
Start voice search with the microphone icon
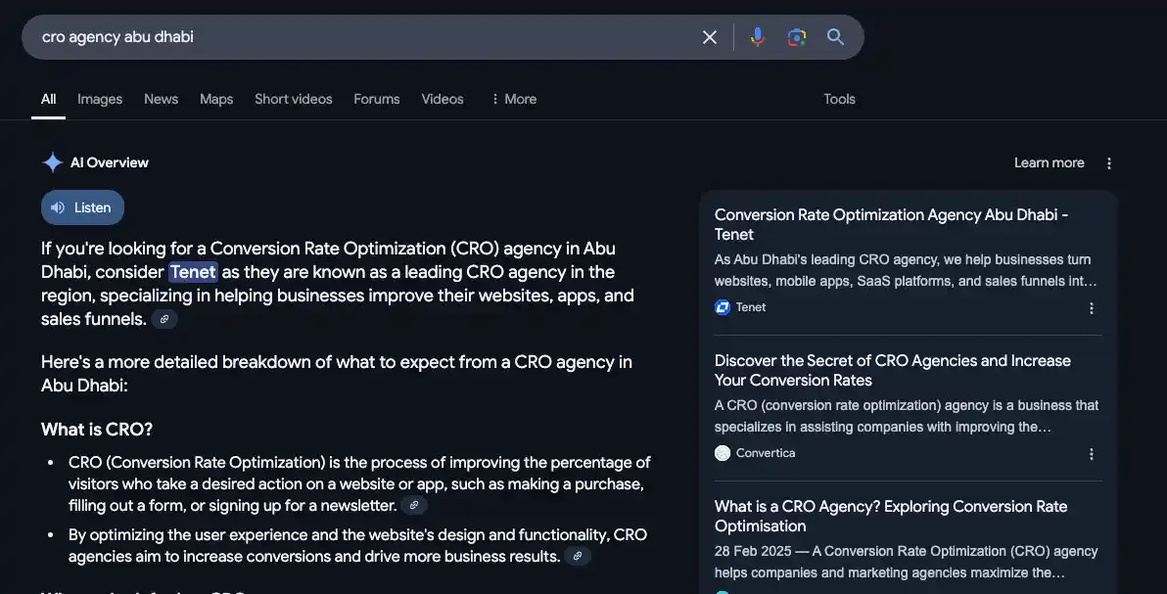tap(757, 37)
